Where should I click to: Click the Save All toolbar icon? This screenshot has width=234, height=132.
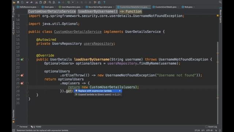[x=18, y=3]
